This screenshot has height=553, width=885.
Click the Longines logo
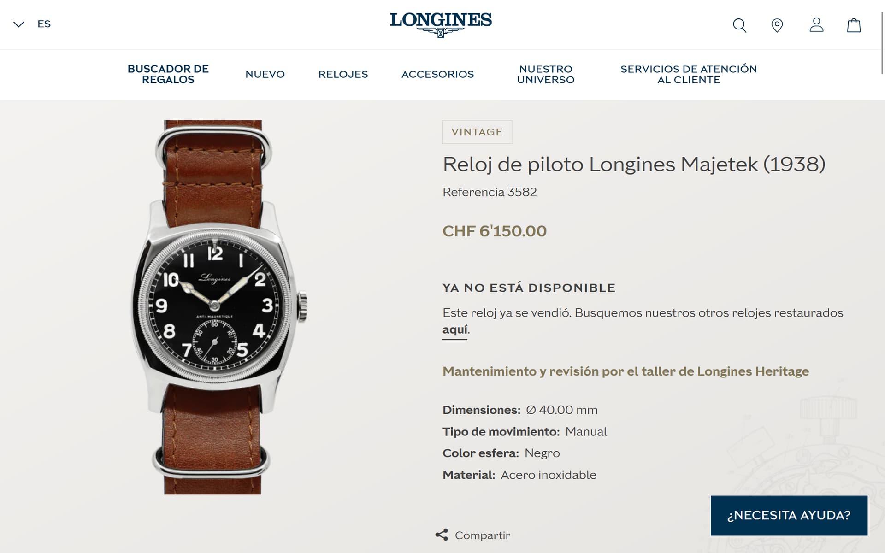tap(441, 24)
